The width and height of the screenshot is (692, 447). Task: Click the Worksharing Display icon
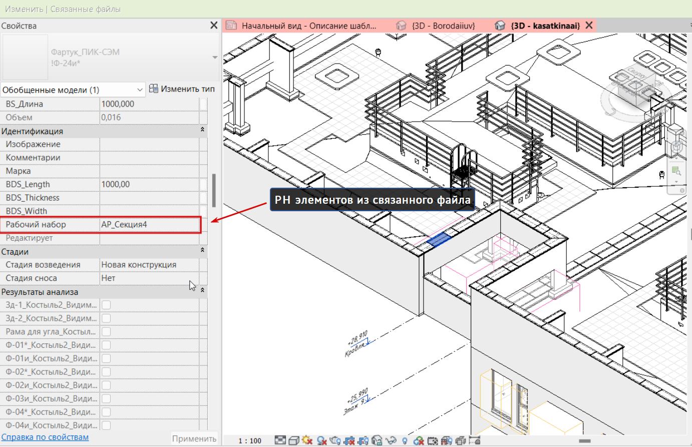click(x=419, y=440)
